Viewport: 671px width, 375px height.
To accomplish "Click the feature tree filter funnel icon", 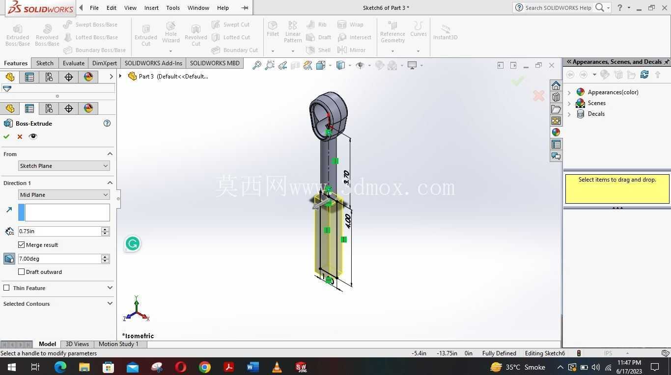I will coord(7,89).
